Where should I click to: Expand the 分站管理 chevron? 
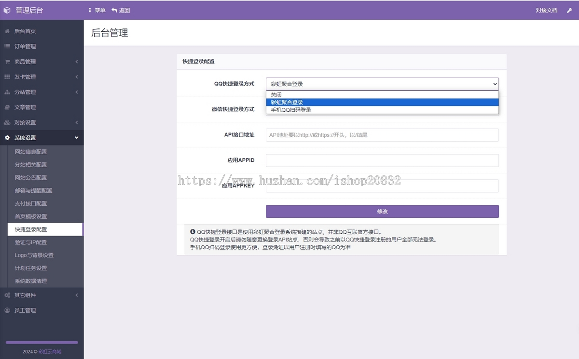[x=77, y=92]
